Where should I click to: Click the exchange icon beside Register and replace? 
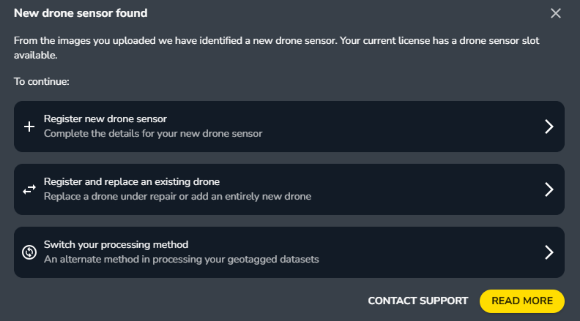click(29, 189)
